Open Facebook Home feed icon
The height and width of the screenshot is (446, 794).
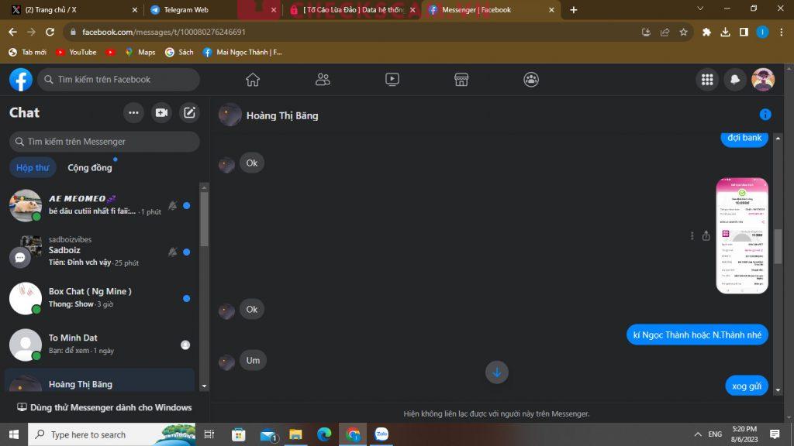(x=253, y=80)
